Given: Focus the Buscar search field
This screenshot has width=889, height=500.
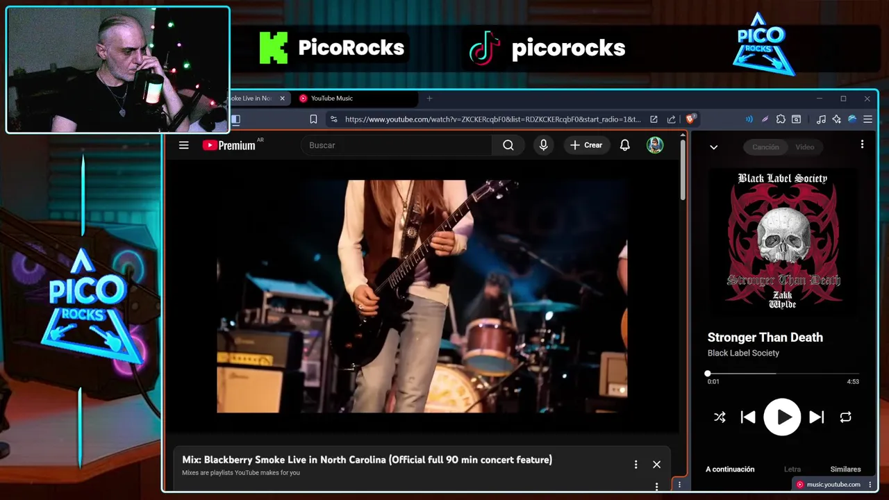Looking at the screenshot, I should (397, 145).
